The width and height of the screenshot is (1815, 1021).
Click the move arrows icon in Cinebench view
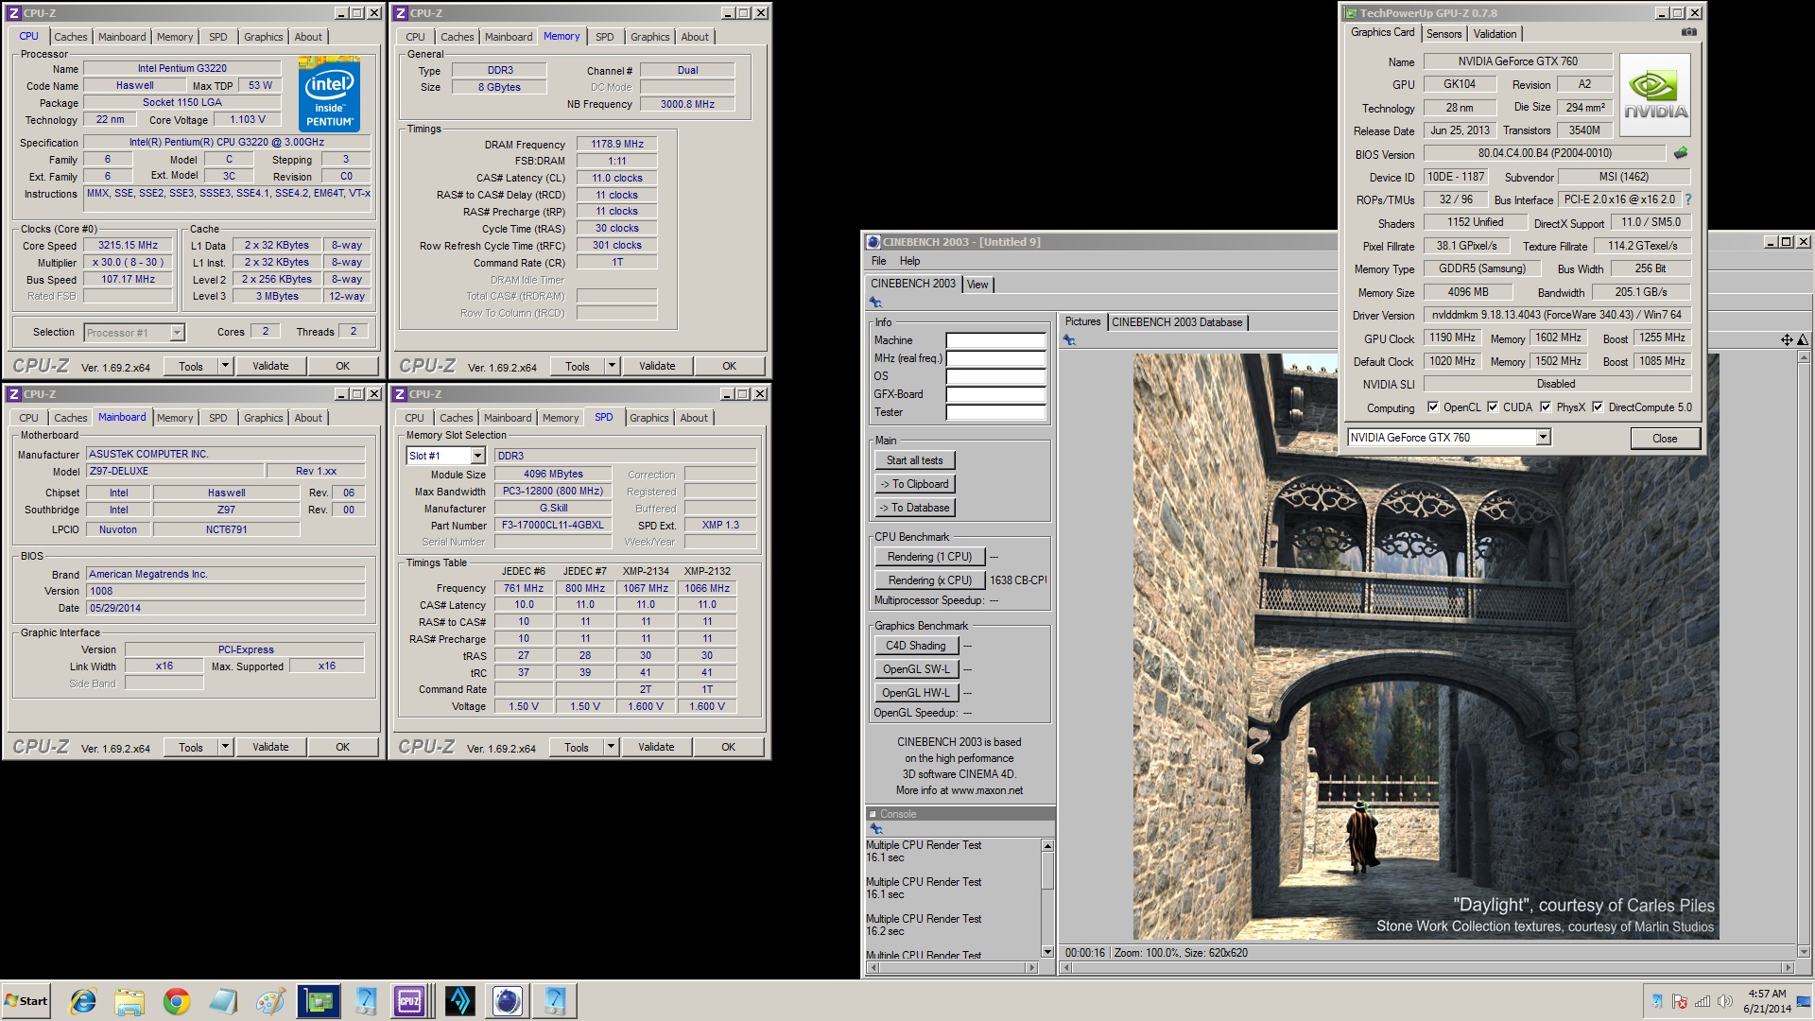1786,340
